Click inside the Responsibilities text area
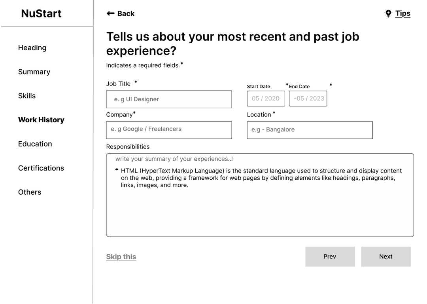Screen dimensions: 427x304 tap(260, 195)
